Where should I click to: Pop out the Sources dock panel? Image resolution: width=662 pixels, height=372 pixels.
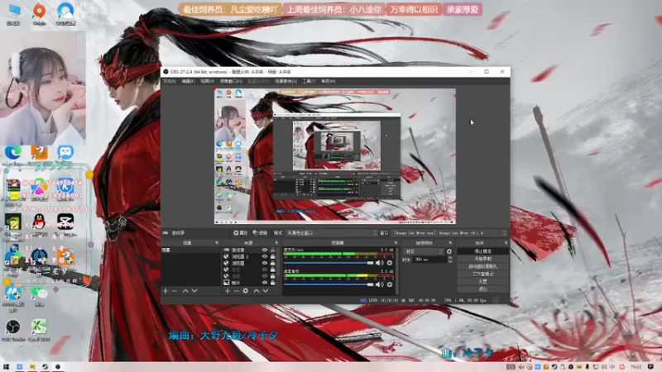coord(276,243)
